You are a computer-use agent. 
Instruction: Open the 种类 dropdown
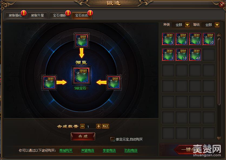[x=187, y=25]
